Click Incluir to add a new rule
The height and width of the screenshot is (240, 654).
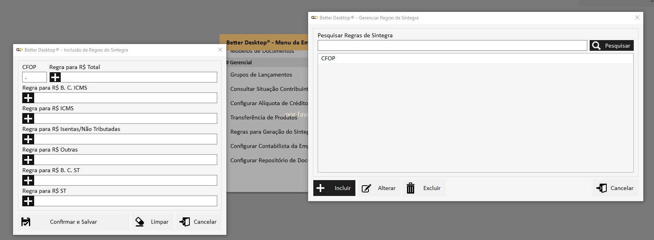coord(334,188)
